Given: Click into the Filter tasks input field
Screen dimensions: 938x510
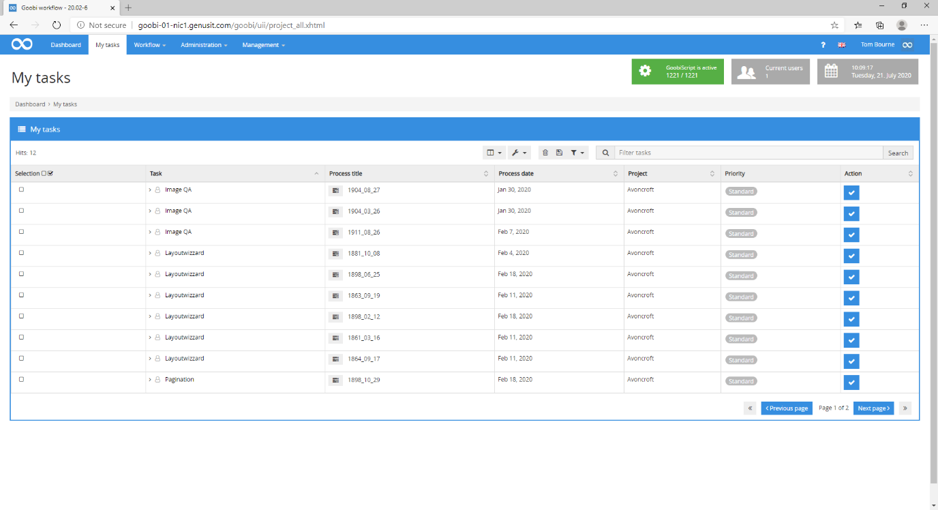Looking at the screenshot, I should click(x=748, y=153).
